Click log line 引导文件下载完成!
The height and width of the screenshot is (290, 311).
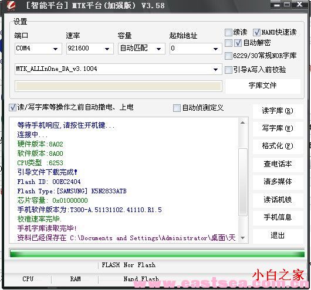click(48, 172)
